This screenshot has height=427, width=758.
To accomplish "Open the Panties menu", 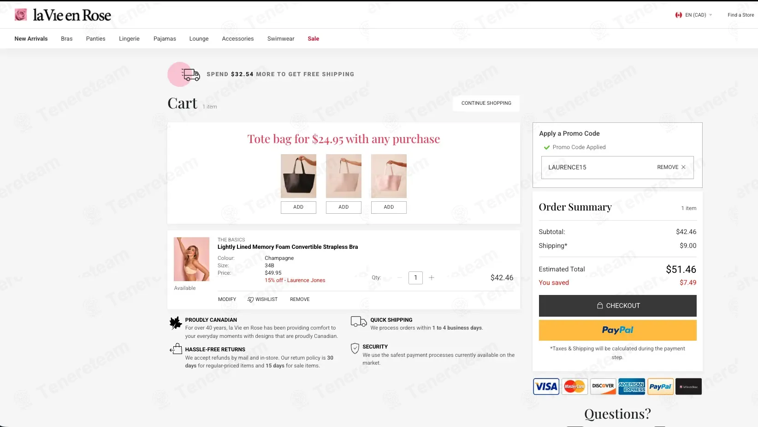I will (96, 39).
